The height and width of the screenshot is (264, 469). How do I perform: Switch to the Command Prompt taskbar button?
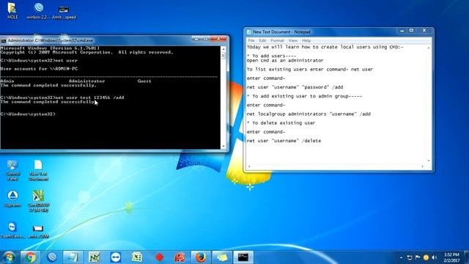tap(243, 257)
